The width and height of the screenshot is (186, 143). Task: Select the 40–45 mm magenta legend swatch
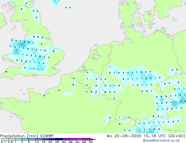click(80, 139)
